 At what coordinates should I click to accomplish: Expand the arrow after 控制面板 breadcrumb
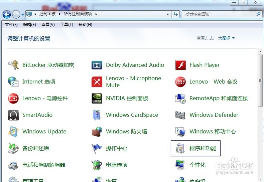[59, 14]
